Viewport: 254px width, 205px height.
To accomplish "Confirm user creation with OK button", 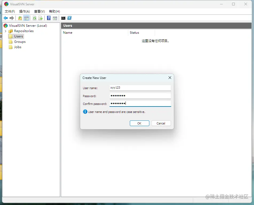I will 139,123.
